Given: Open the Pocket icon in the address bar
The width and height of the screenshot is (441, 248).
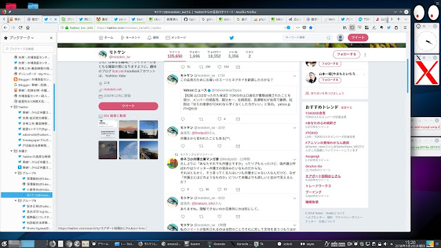Looking at the screenshot, I should (305, 28).
